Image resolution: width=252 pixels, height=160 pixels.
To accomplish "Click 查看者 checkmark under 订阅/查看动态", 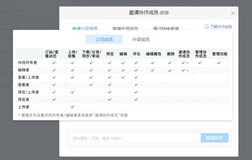I will click(54, 85).
